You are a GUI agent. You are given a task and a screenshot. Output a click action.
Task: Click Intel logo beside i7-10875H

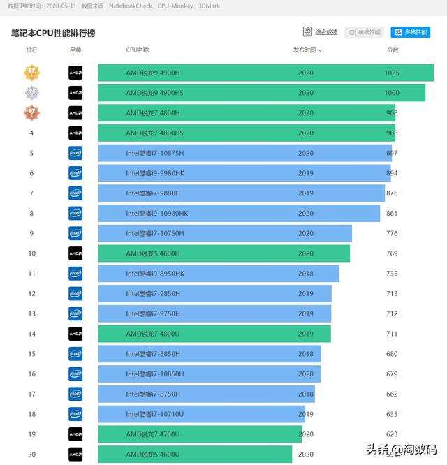point(75,154)
